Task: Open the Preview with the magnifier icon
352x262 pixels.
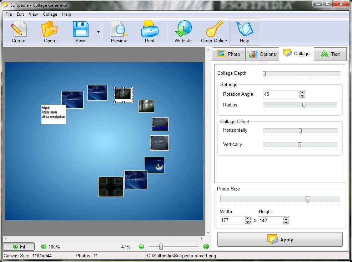Action: coord(119,31)
